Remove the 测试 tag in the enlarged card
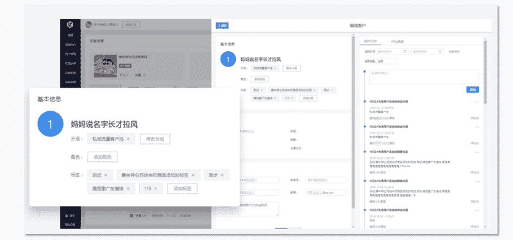513x240 pixels. (106, 175)
